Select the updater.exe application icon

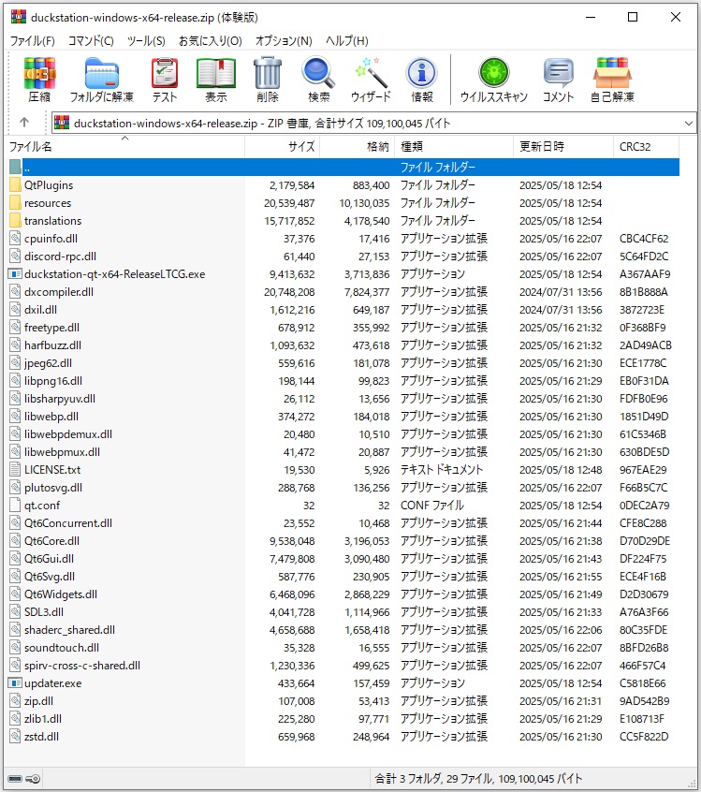(x=15, y=682)
